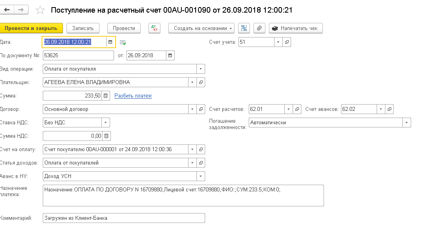Click the green posted-status icon beside date
423x249 pixels.
(x=123, y=42)
